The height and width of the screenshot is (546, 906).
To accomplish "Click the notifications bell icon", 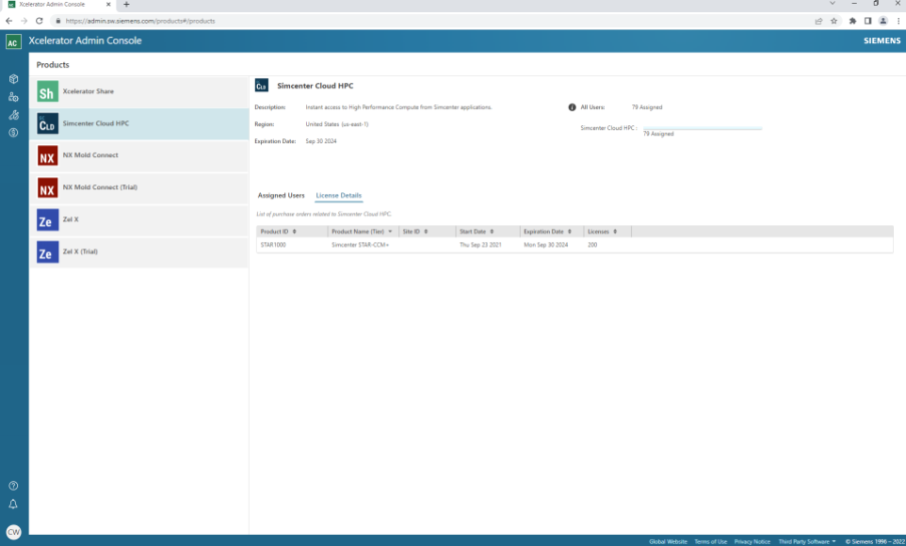I will tap(12, 505).
